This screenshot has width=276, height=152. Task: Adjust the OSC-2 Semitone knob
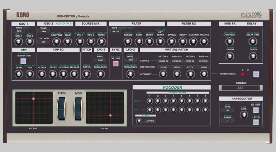click(56, 41)
